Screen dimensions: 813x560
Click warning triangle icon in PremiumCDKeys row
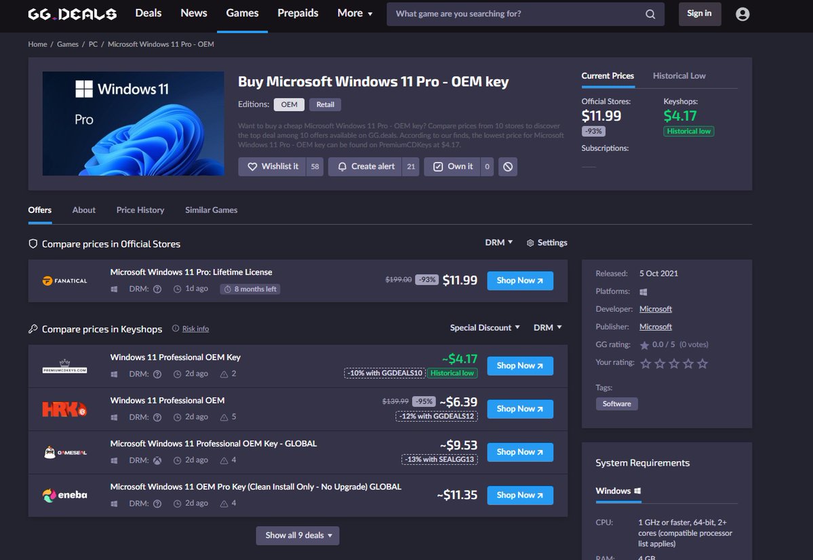click(224, 374)
